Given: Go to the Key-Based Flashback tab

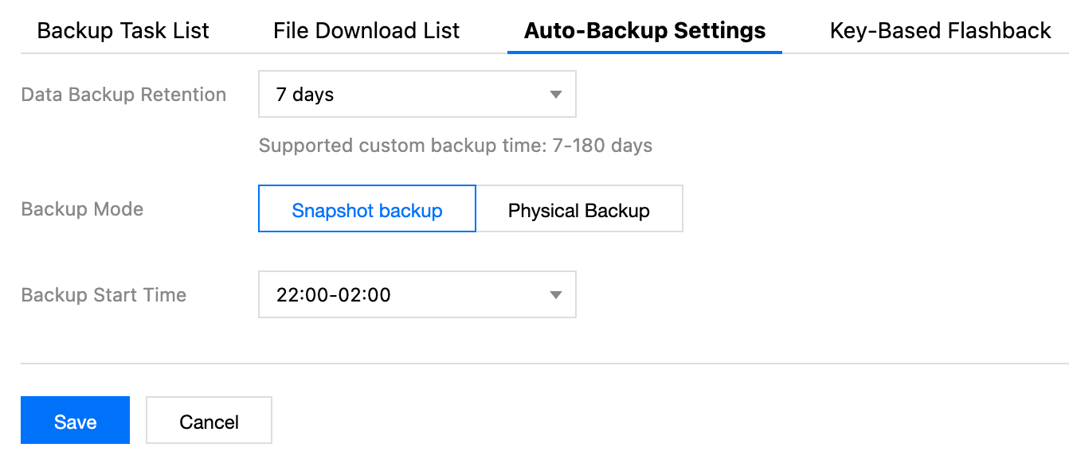Looking at the screenshot, I should point(940,31).
